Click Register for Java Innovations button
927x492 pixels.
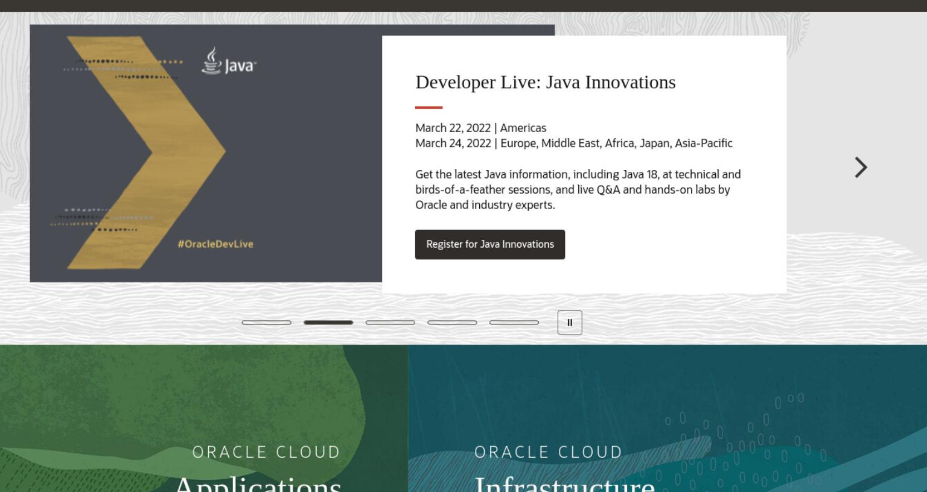coord(490,244)
